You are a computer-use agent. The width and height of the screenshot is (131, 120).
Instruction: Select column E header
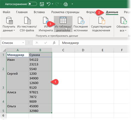pos(103,50)
